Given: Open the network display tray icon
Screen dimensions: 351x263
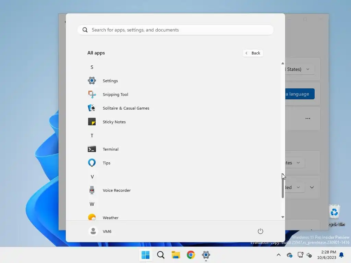Looking at the screenshot, I should pos(300,255).
